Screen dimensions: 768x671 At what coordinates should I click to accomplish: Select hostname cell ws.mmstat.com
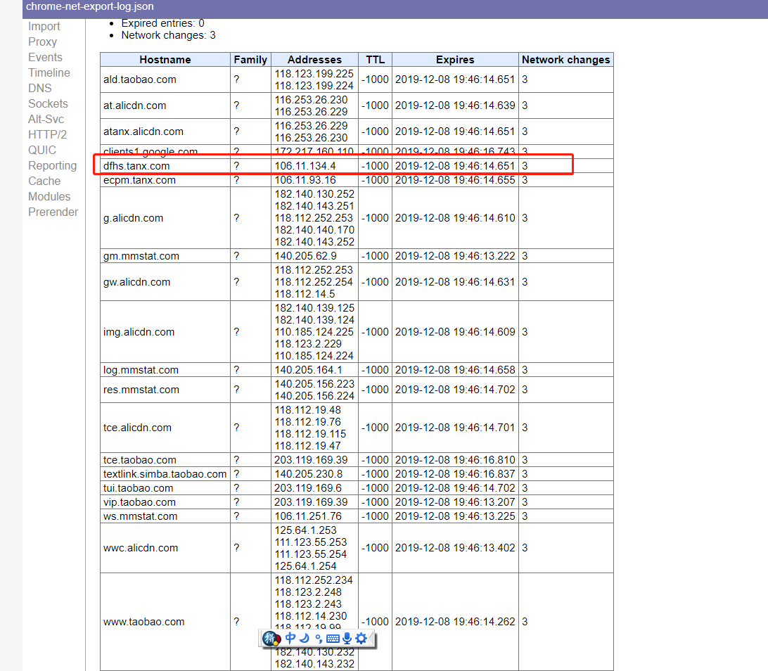click(165, 516)
